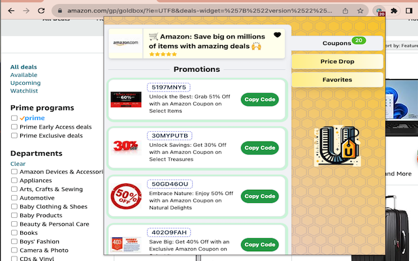This screenshot has height=261, width=418.
Task: Copy code for 402O9FAH coupon
Action: click(260, 245)
